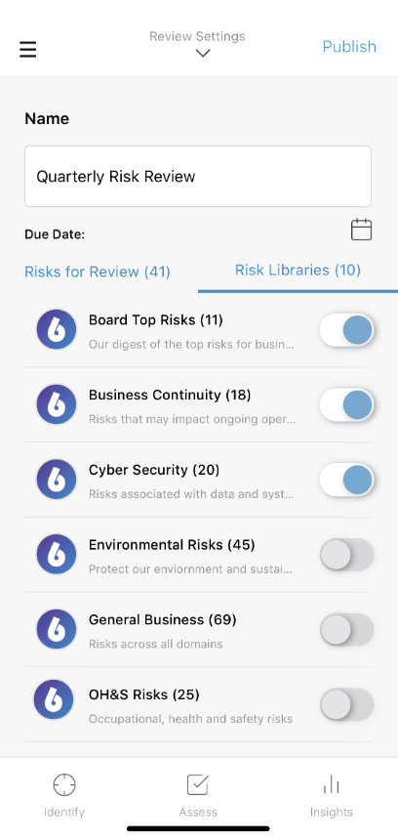Screen dimensions: 398x840
Task: Tap the Identify crosshair icon
Action: 64,786
